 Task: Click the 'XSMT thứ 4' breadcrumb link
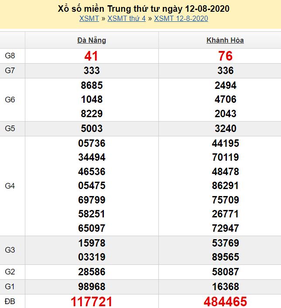127,18
